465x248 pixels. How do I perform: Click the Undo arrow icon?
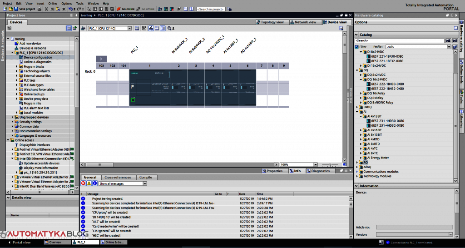click(x=70, y=9)
